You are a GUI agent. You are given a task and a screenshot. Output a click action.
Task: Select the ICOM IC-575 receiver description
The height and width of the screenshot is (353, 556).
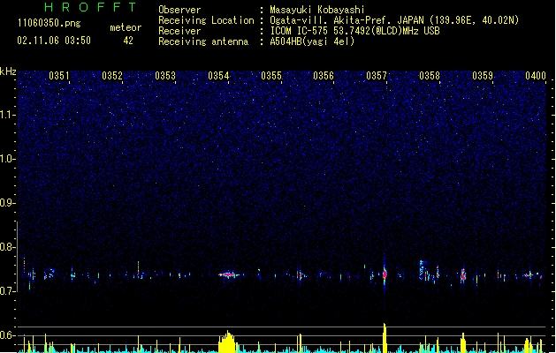tap(354, 31)
